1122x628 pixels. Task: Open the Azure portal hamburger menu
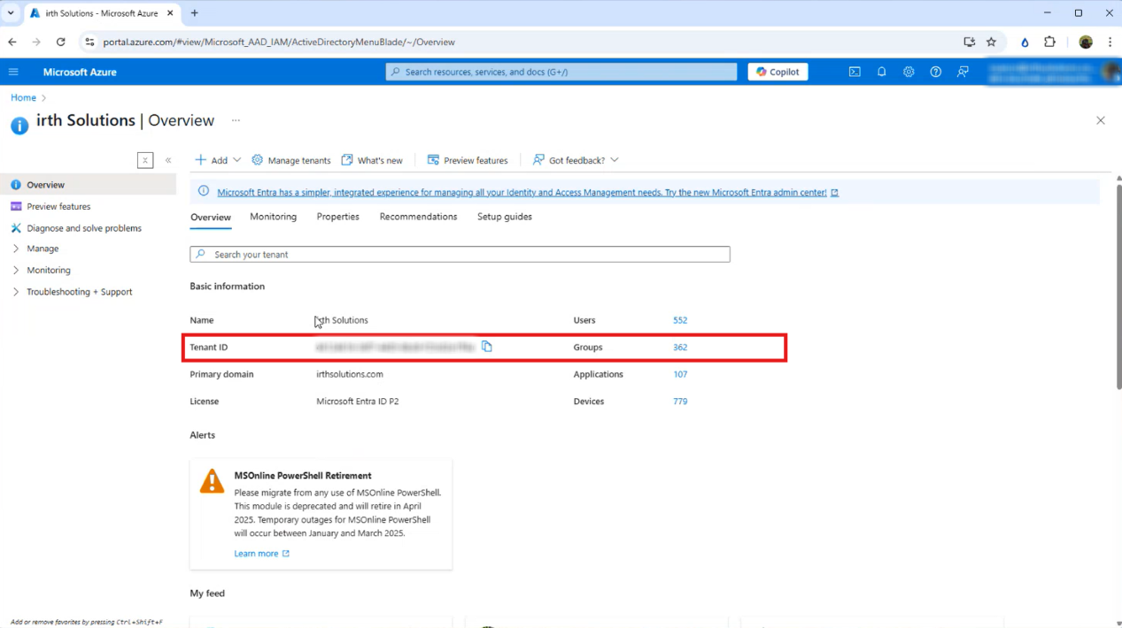tap(13, 72)
